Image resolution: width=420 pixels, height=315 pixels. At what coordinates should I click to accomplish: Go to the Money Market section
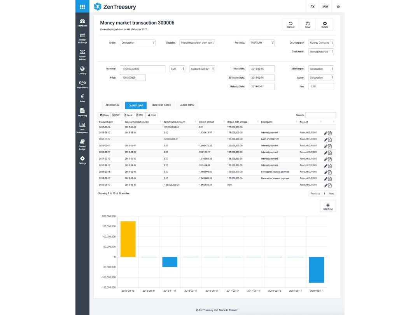point(82,55)
